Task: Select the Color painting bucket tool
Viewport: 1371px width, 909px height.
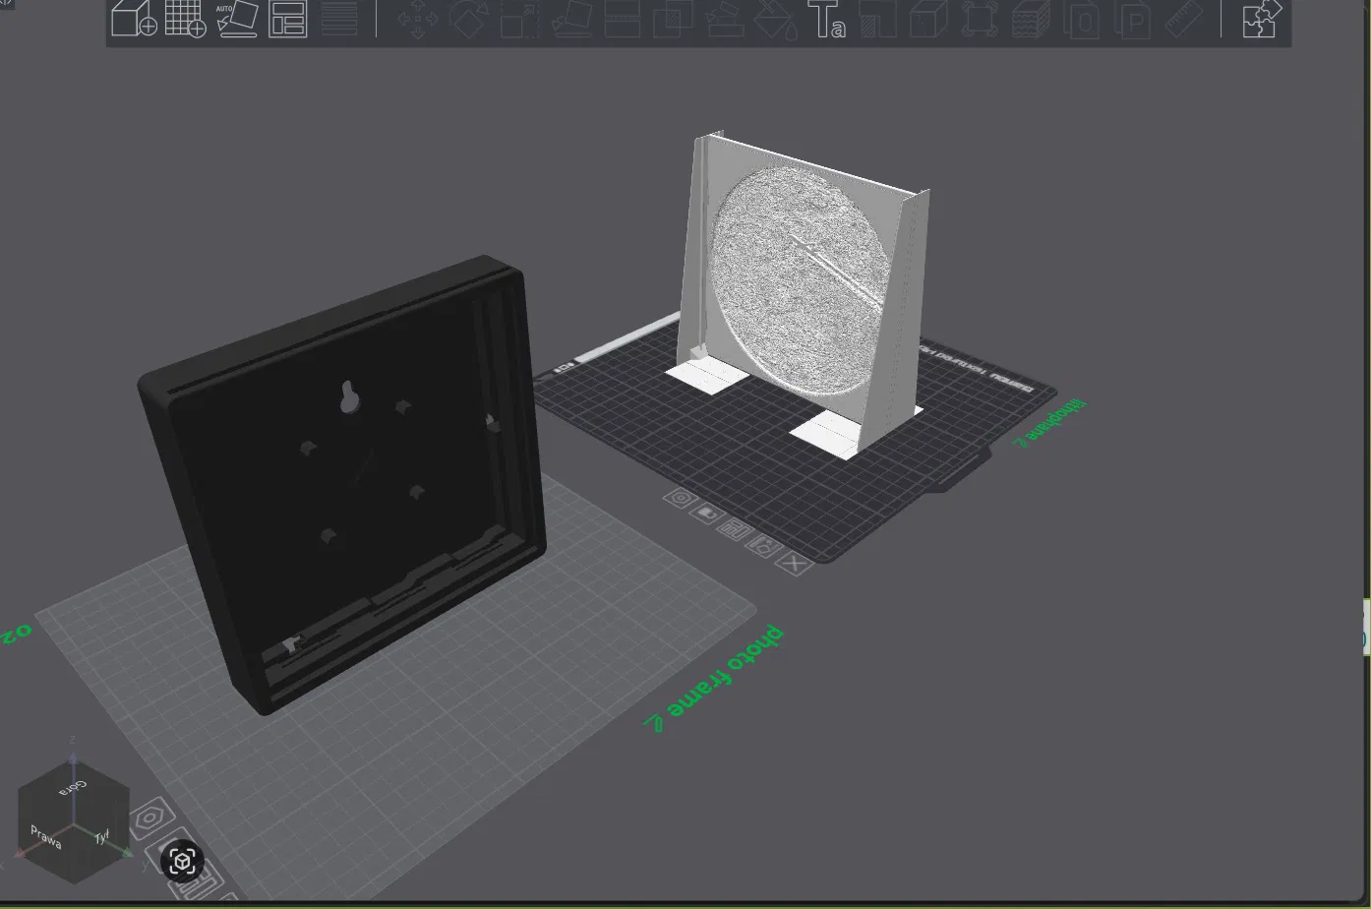Action: click(776, 18)
